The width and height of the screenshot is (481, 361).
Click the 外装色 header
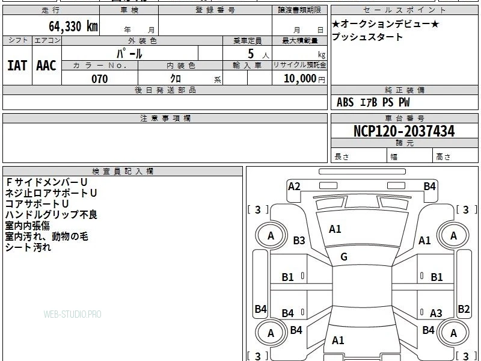tap(142, 40)
